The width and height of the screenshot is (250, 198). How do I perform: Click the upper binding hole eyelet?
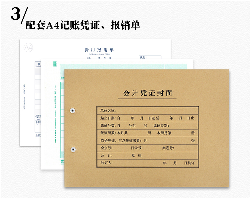pyautogui.click(x=72, y=110)
